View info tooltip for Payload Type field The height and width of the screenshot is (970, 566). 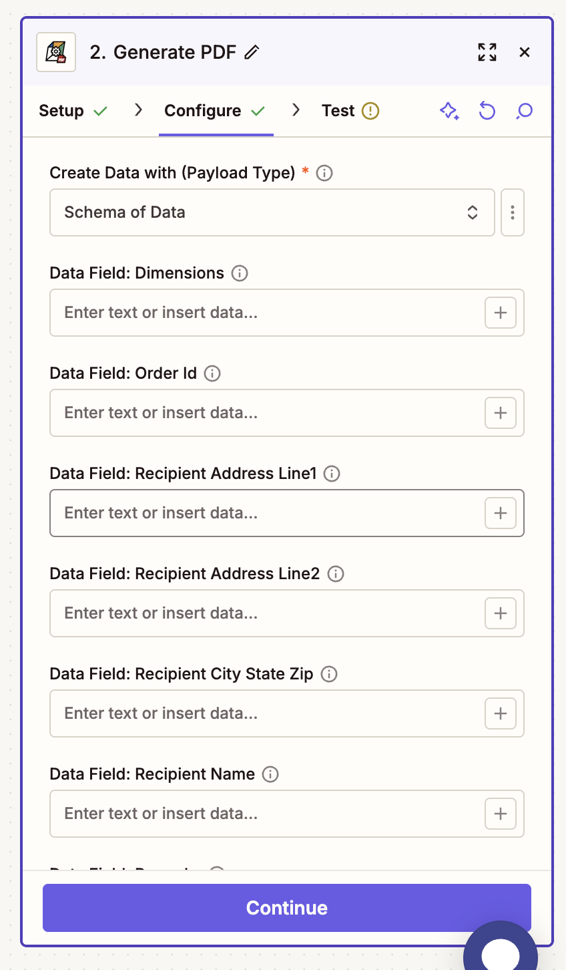(x=324, y=173)
